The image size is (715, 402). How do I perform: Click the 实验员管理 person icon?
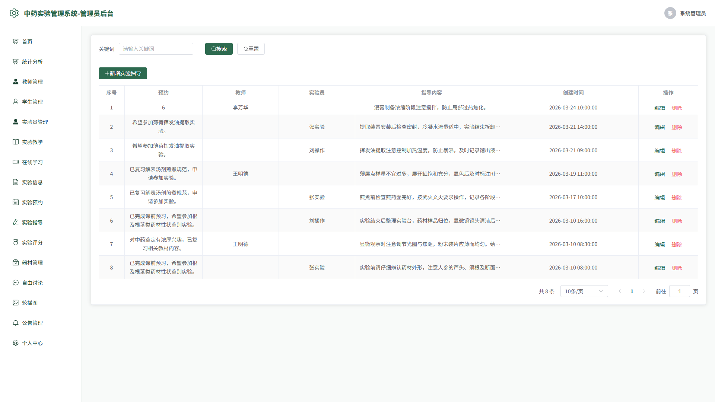click(16, 122)
